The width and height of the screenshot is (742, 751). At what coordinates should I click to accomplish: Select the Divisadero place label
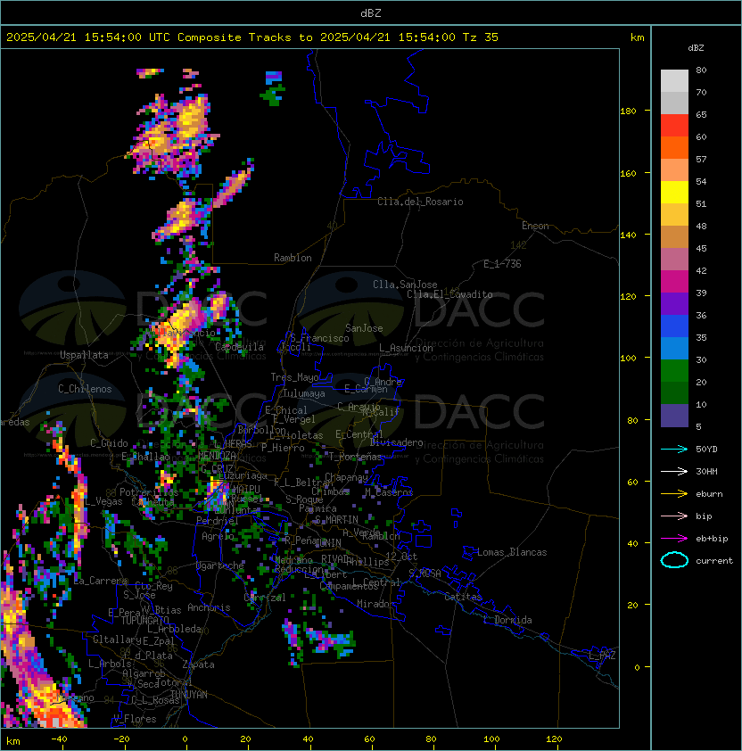(x=396, y=442)
